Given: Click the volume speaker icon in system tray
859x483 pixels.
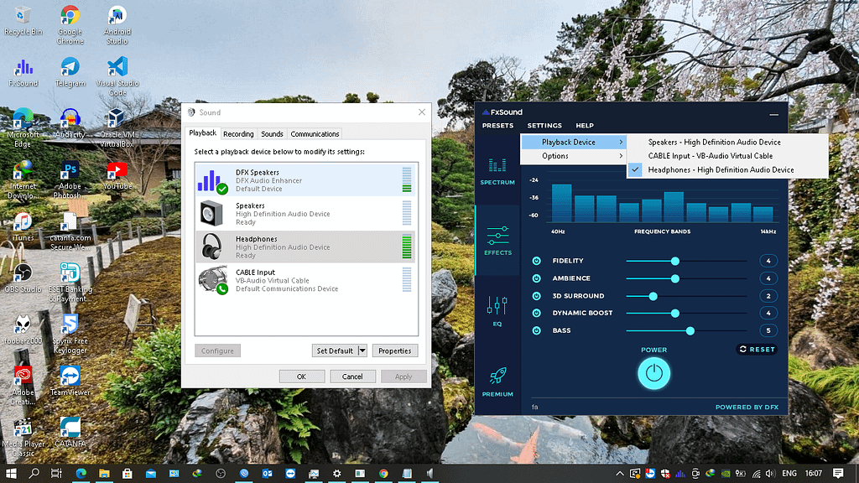Looking at the screenshot, I should 770,473.
